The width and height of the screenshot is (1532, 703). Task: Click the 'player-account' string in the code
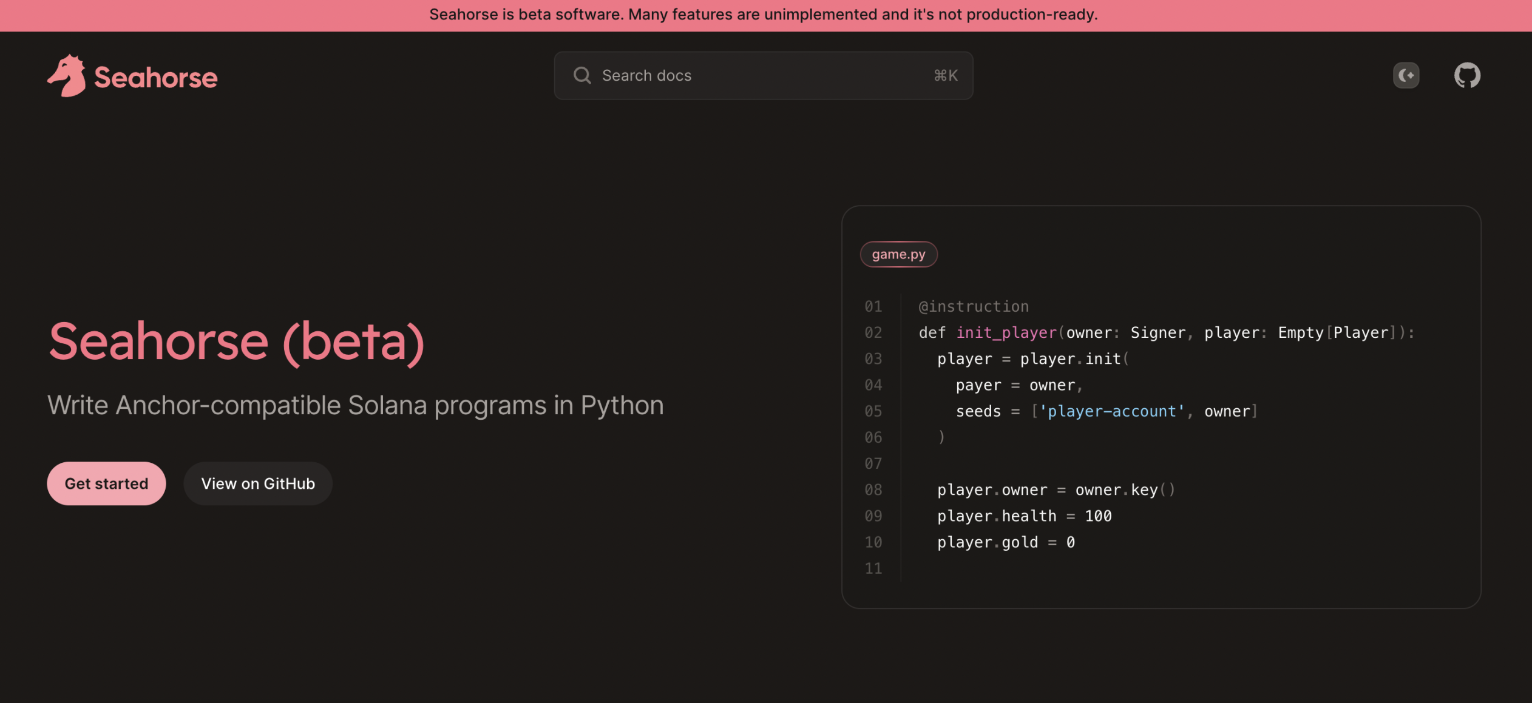[1112, 411]
